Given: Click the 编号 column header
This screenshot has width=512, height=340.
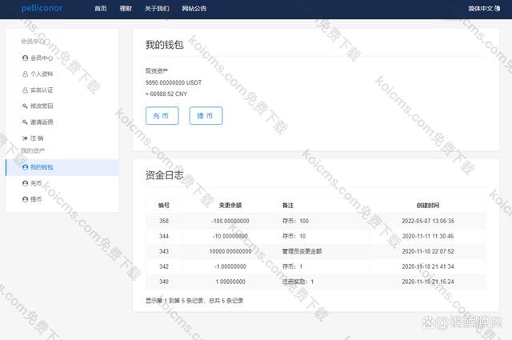Looking at the screenshot, I should (x=164, y=206).
